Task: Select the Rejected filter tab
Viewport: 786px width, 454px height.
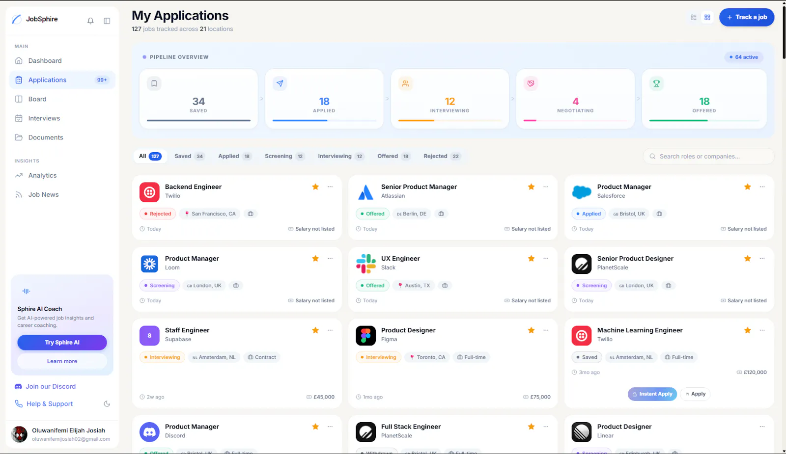Action: (442, 156)
